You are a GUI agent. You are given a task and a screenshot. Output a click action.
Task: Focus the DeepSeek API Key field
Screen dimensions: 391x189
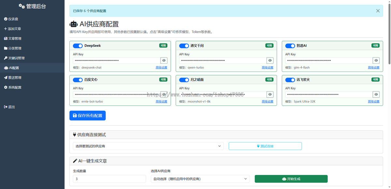(117, 61)
